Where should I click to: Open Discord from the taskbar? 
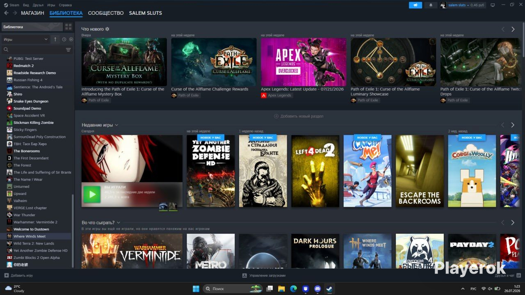click(317, 288)
